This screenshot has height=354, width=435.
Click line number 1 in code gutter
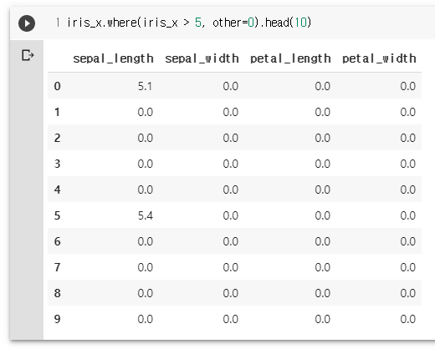tap(58, 23)
